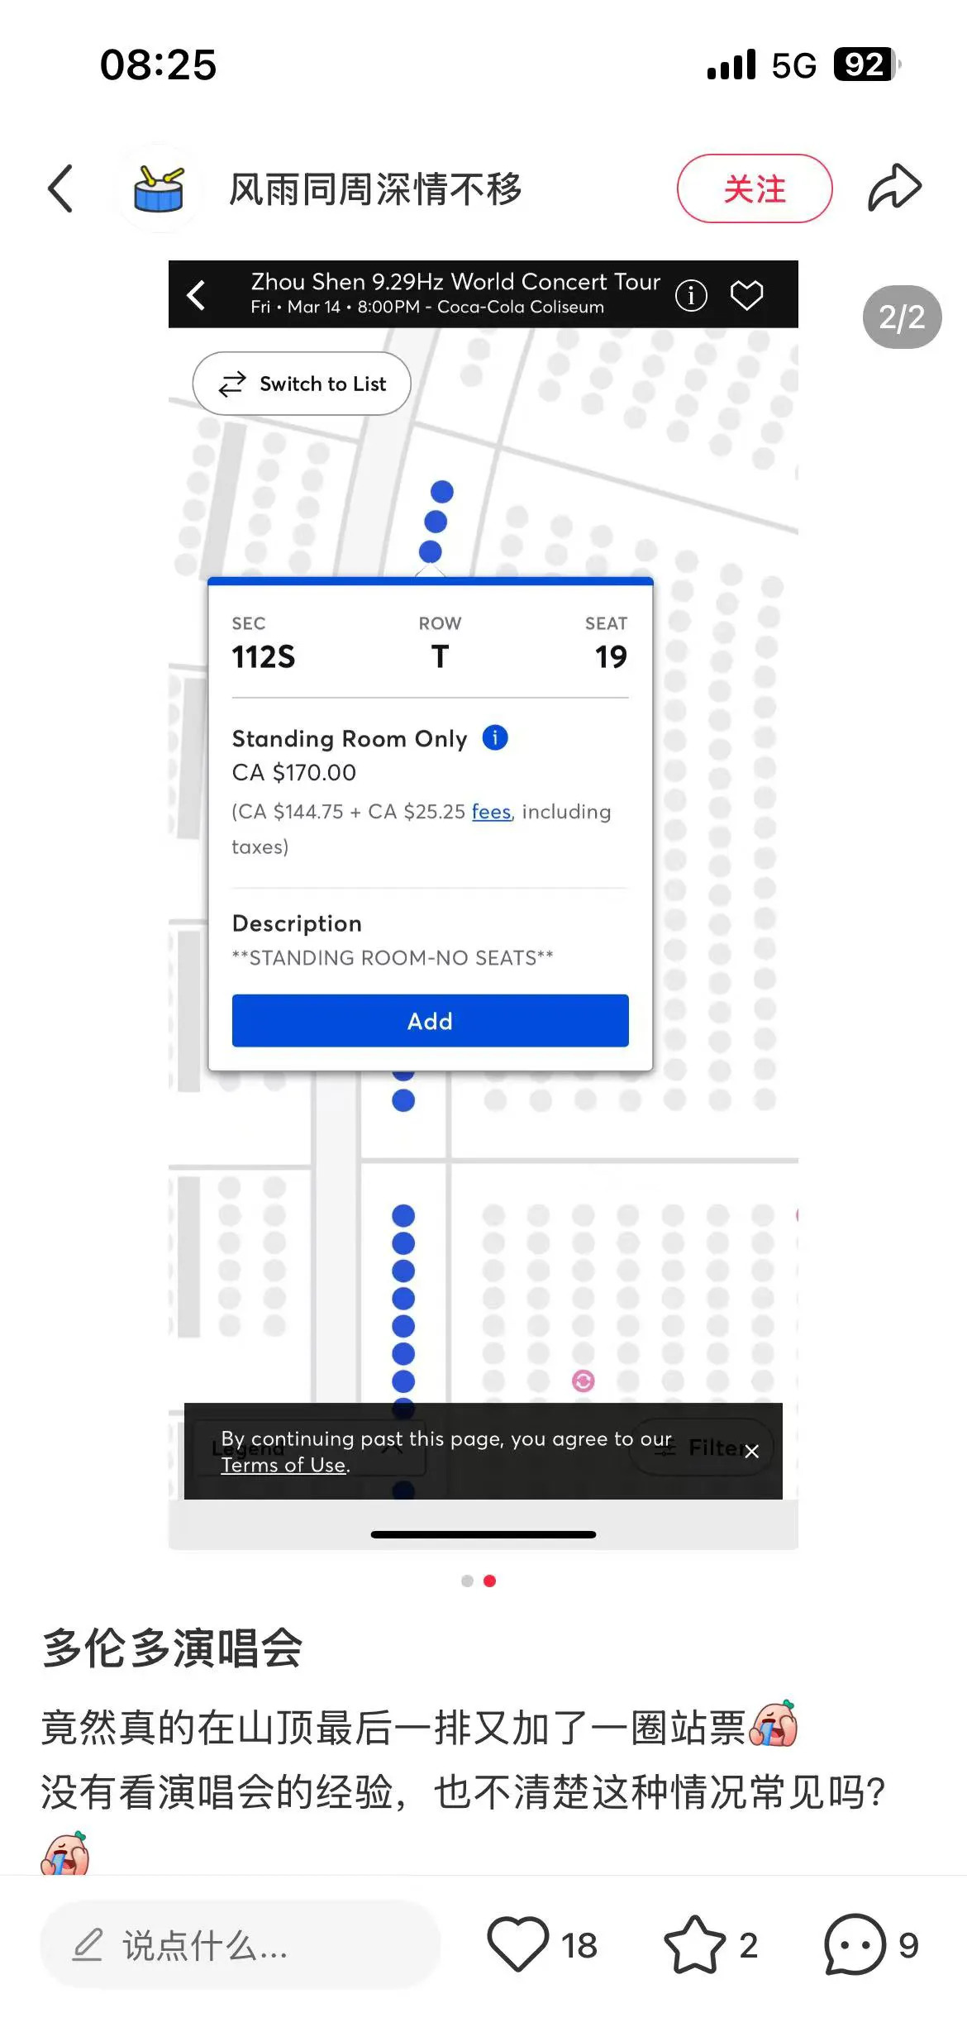Click the 关注 follow button
The width and height of the screenshot is (967, 2027).
click(755, 188)
